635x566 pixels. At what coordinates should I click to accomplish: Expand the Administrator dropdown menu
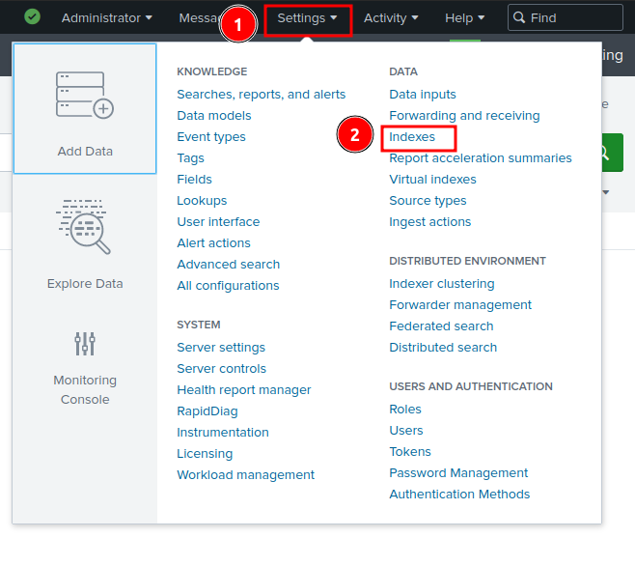click(106, 17)
